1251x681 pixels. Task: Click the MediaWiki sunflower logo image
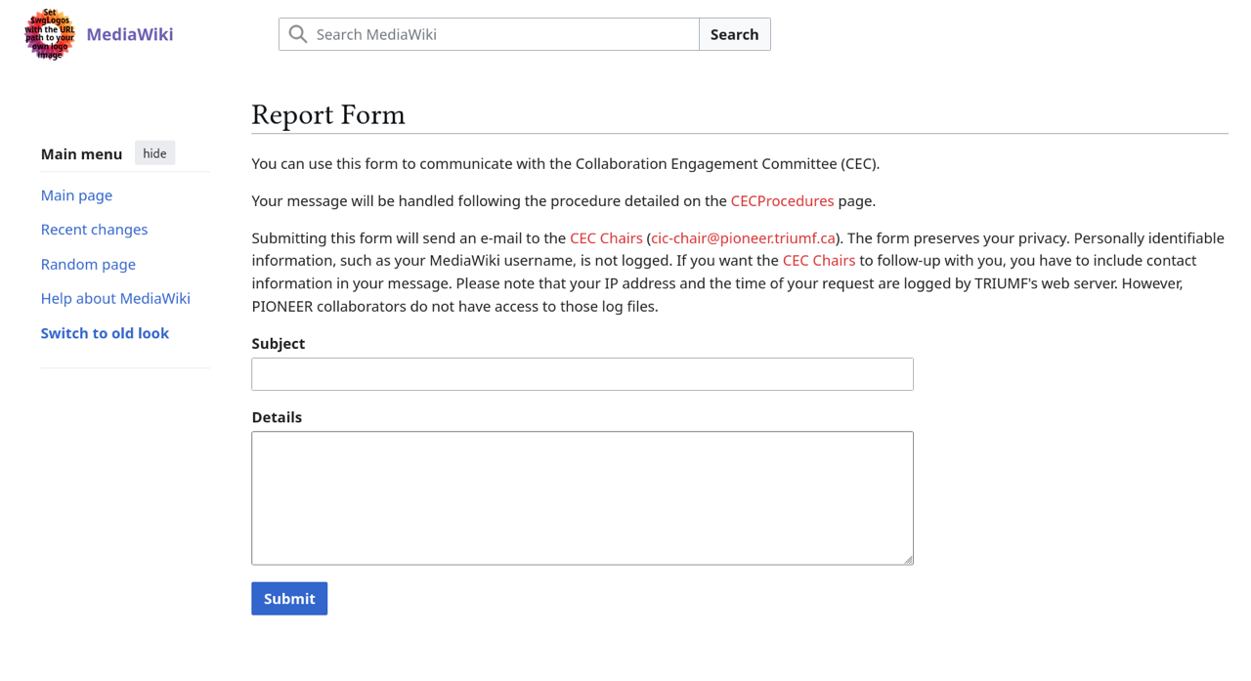50,34
